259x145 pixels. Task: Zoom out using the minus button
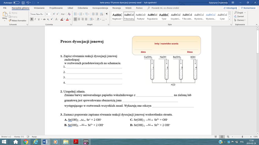pyautogui.click(x=232, y=137)
